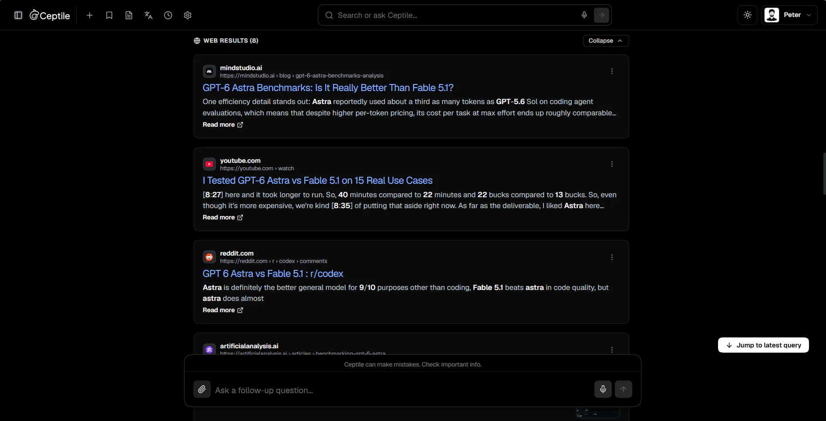Open more options for youtube.com result
This screenshot has height=421, width=826.
point(612,164)
